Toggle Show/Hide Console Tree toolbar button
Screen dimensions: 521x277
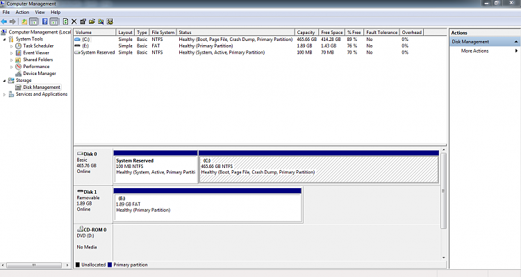33,22
